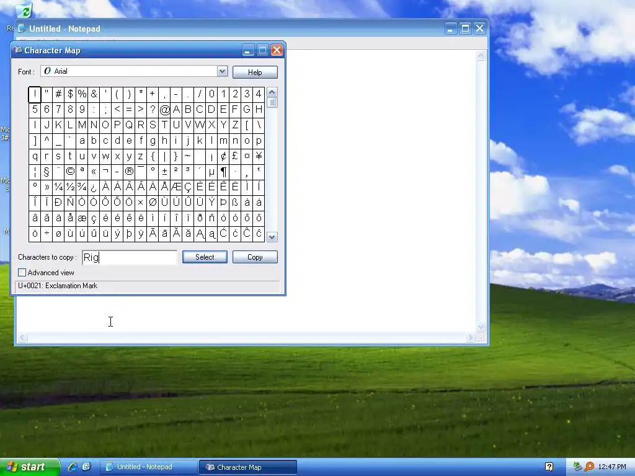Select the Ø slashed O capital character
The width and height of the screenshot is (635, 476).
tap(153, 203)
